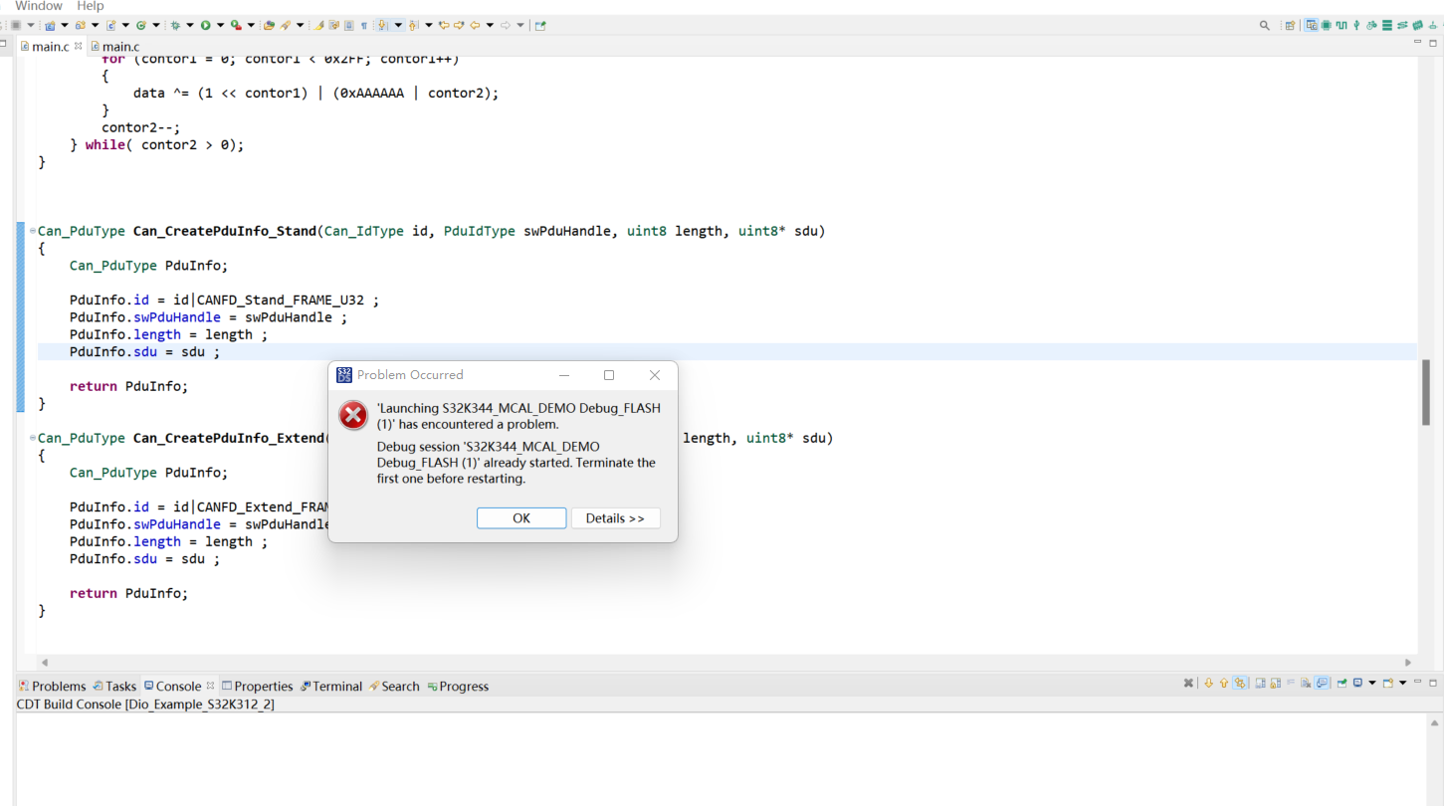Enable Scroll Lock in the Console
Viewport: 1444px width, 806px height.
pyautogui.click(x=1276, y=684)
